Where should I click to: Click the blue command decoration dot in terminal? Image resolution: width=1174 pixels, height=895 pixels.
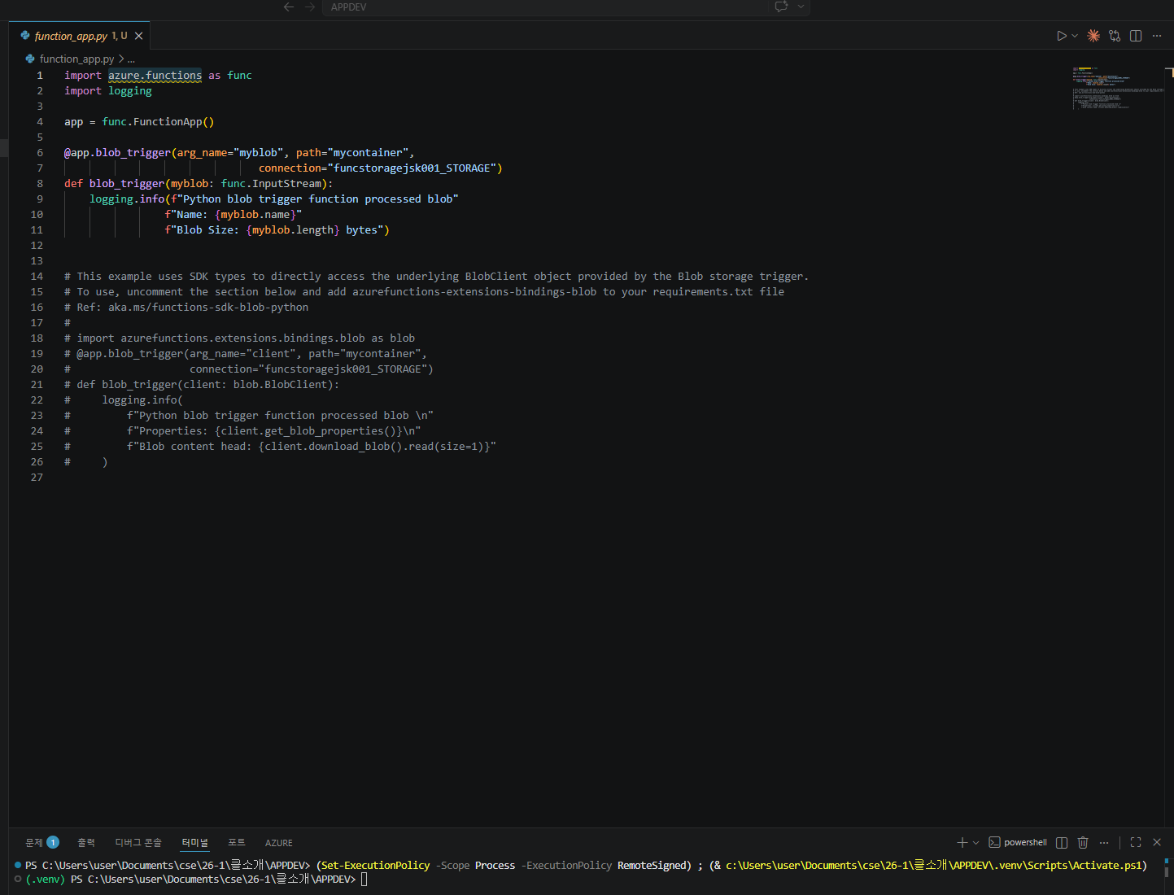(18, 865)
